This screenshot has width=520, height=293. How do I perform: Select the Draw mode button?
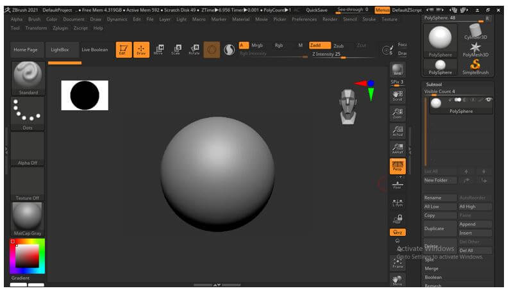click(141, 50)
